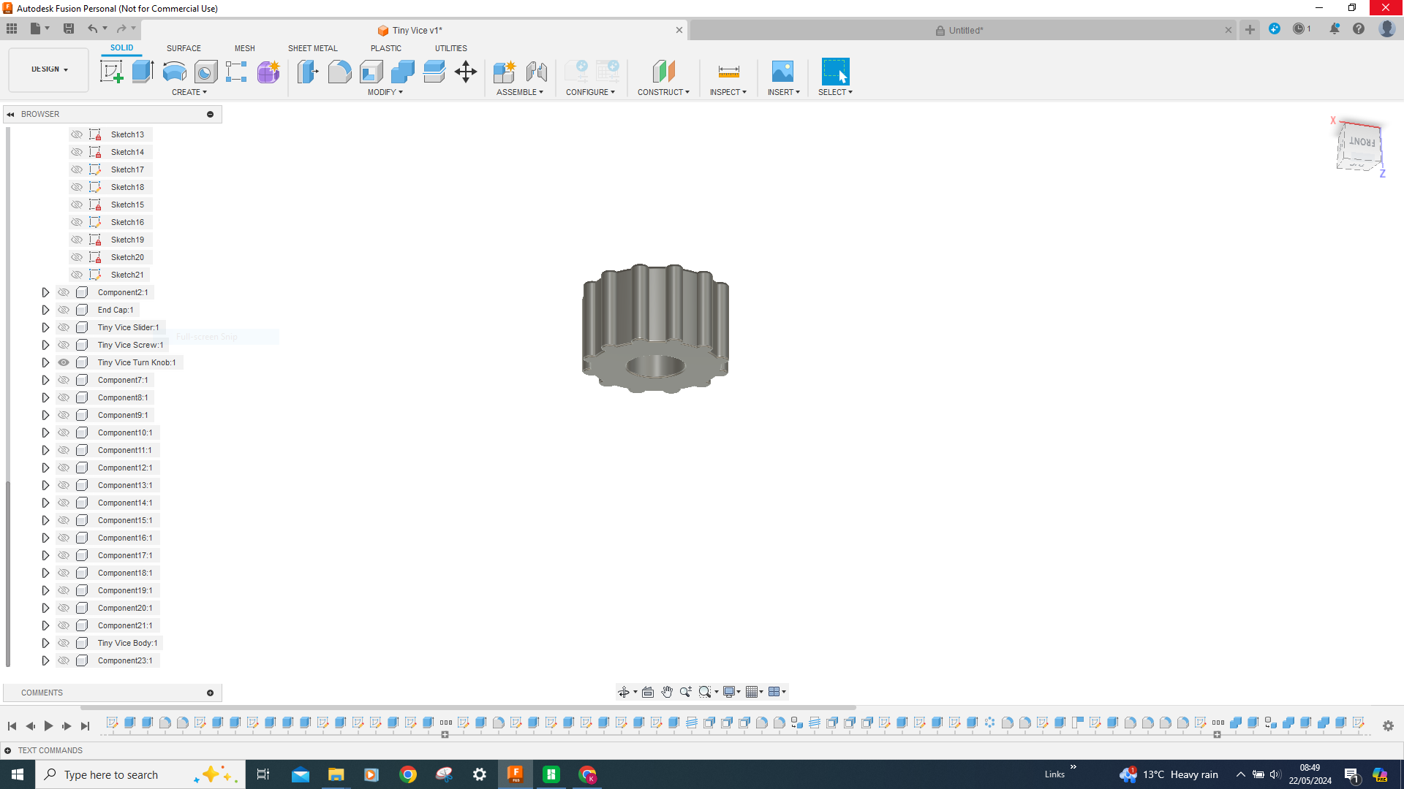Screen dimensions: 1404x789
Task: Click the ViewCube FRONT face
Action: (x=1361, y=142)
